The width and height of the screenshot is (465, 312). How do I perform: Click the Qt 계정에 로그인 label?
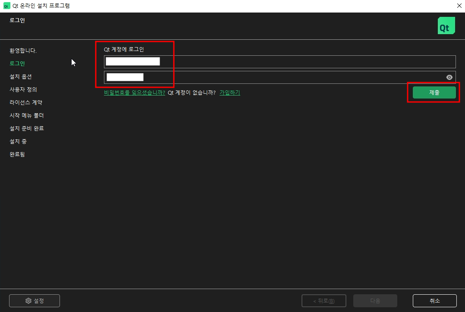[124, 49]
